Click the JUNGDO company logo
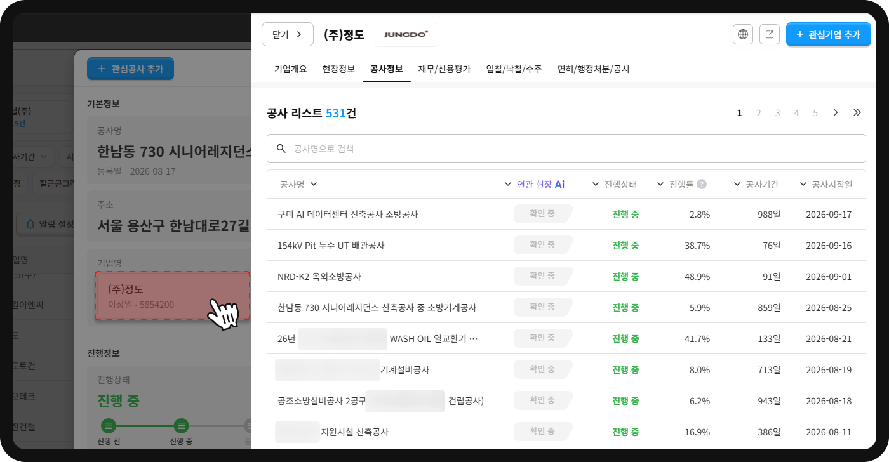 406,34
